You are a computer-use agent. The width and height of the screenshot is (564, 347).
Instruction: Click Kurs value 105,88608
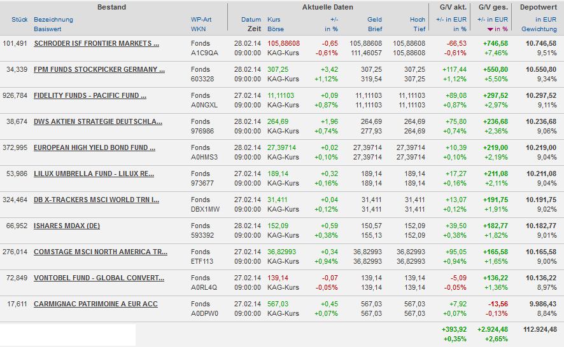click(x=283, y=43)
